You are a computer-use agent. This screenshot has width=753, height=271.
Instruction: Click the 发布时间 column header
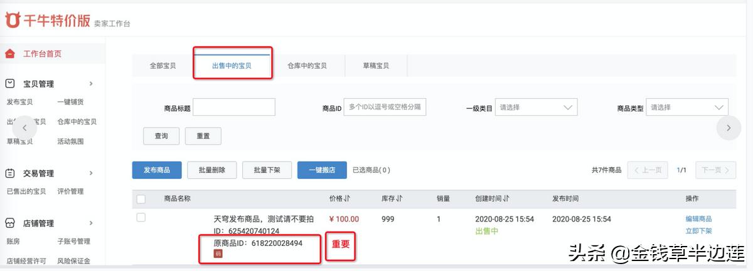coord(565,198)
